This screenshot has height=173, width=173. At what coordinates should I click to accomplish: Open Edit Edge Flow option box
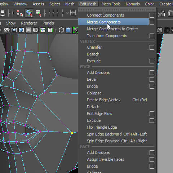(152, 114)
